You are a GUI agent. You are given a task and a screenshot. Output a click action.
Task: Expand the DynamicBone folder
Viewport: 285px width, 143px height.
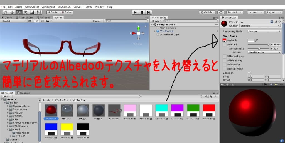[x=8, y=106]
